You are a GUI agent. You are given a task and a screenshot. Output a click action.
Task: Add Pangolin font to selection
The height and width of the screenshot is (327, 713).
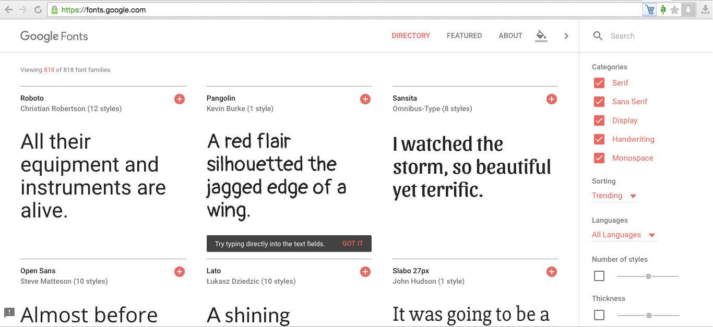tap(365, 99)
